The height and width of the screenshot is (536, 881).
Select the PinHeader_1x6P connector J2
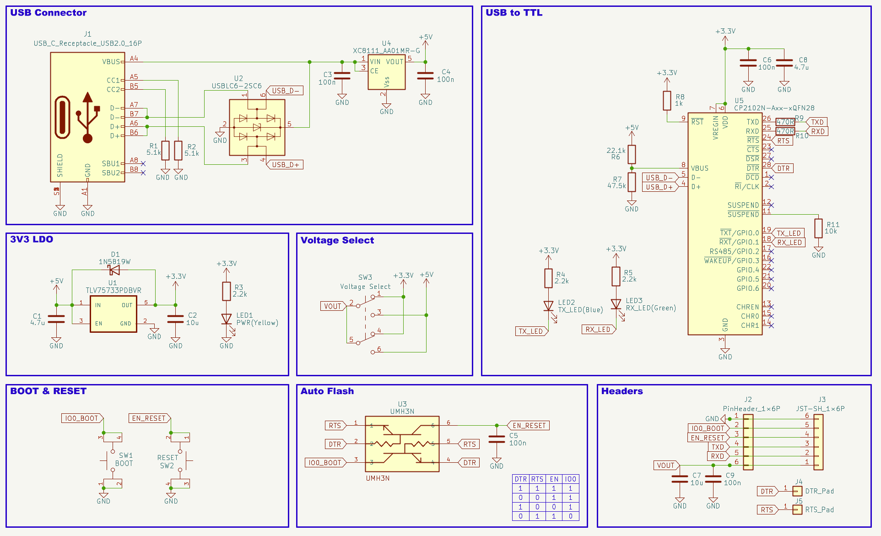pyautogui.click(x=748, y=442)
